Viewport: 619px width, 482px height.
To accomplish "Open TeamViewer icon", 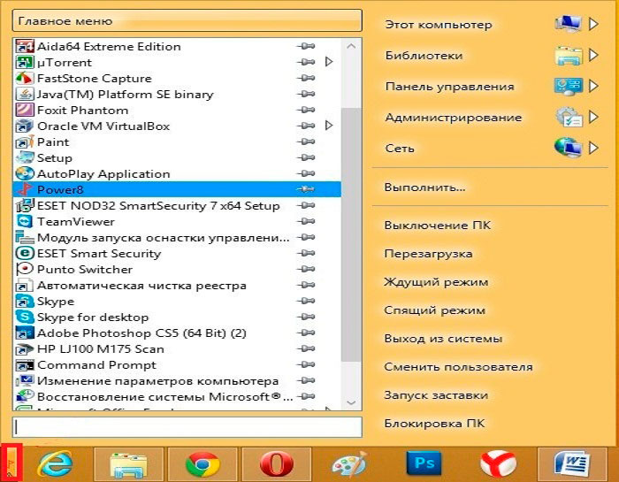I will tap(25, 221).
